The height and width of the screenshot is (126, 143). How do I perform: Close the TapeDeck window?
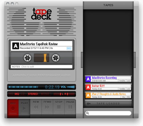tap(8, 4)
